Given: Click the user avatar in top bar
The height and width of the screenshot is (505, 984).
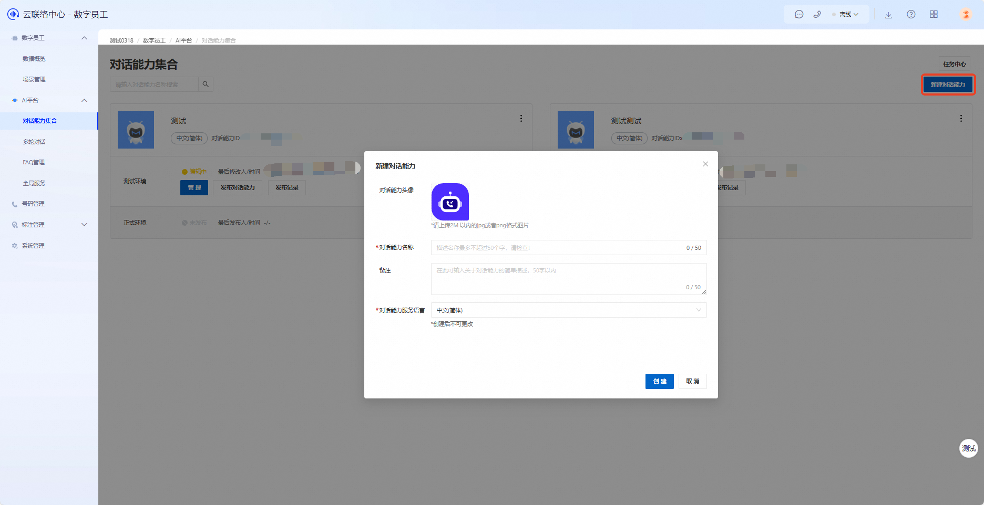Looking at the screenshot, I should pos(966,15).
